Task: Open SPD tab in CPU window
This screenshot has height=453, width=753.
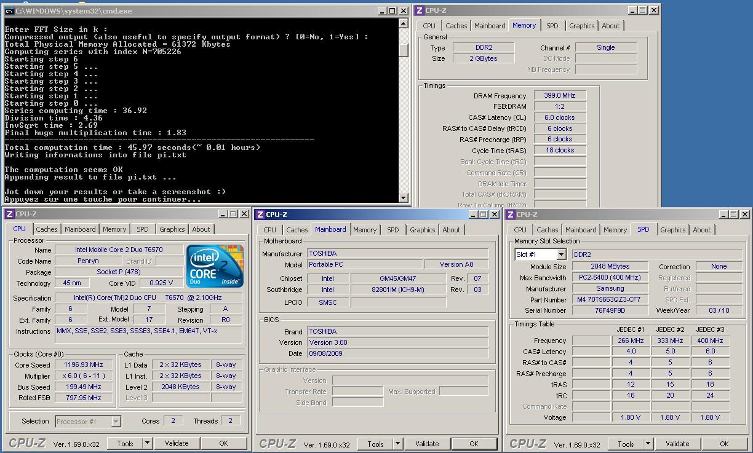Action: click(x=143, y=229)
